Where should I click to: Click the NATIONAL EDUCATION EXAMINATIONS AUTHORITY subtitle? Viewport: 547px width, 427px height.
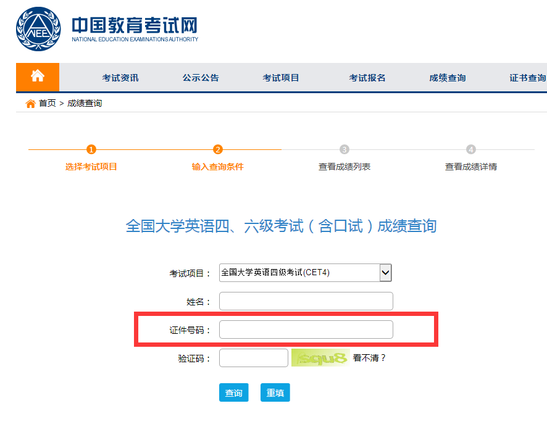point(135,39)
